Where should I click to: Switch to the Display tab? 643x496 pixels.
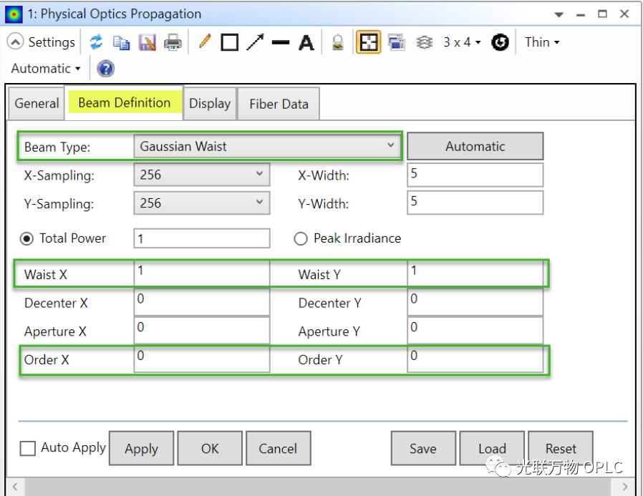[x=210, y=103]
